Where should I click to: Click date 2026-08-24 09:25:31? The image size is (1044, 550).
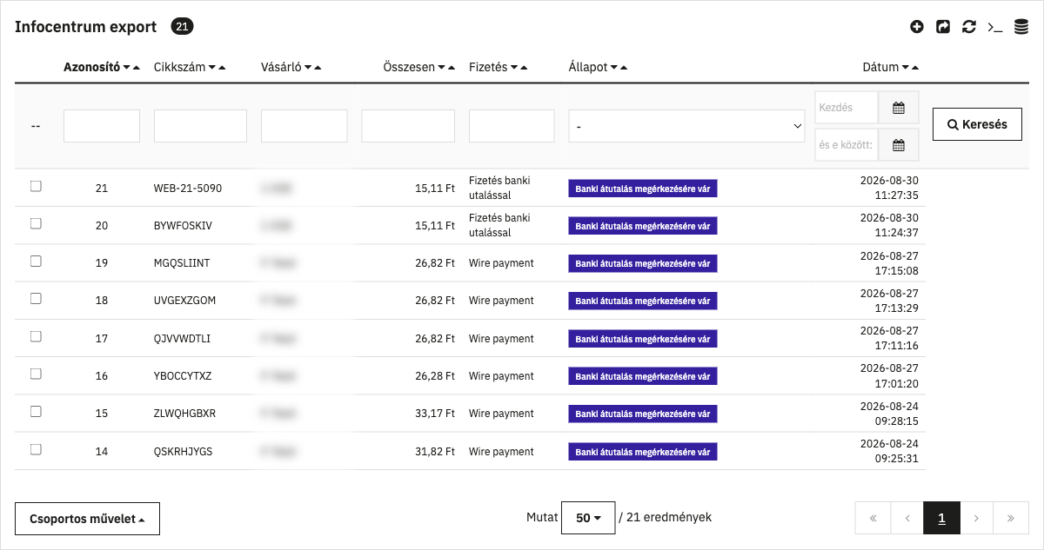coord(889,451)
